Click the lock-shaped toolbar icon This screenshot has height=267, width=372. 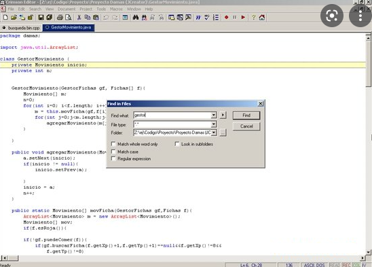tap(31, 18)
